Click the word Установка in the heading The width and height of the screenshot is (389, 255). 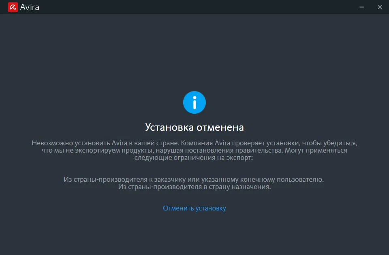[169, 127]
